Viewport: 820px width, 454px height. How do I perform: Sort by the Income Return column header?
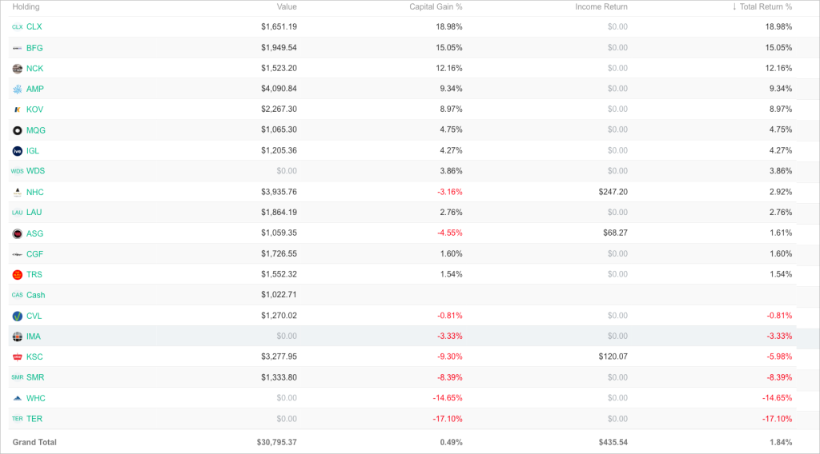[601, 6]
